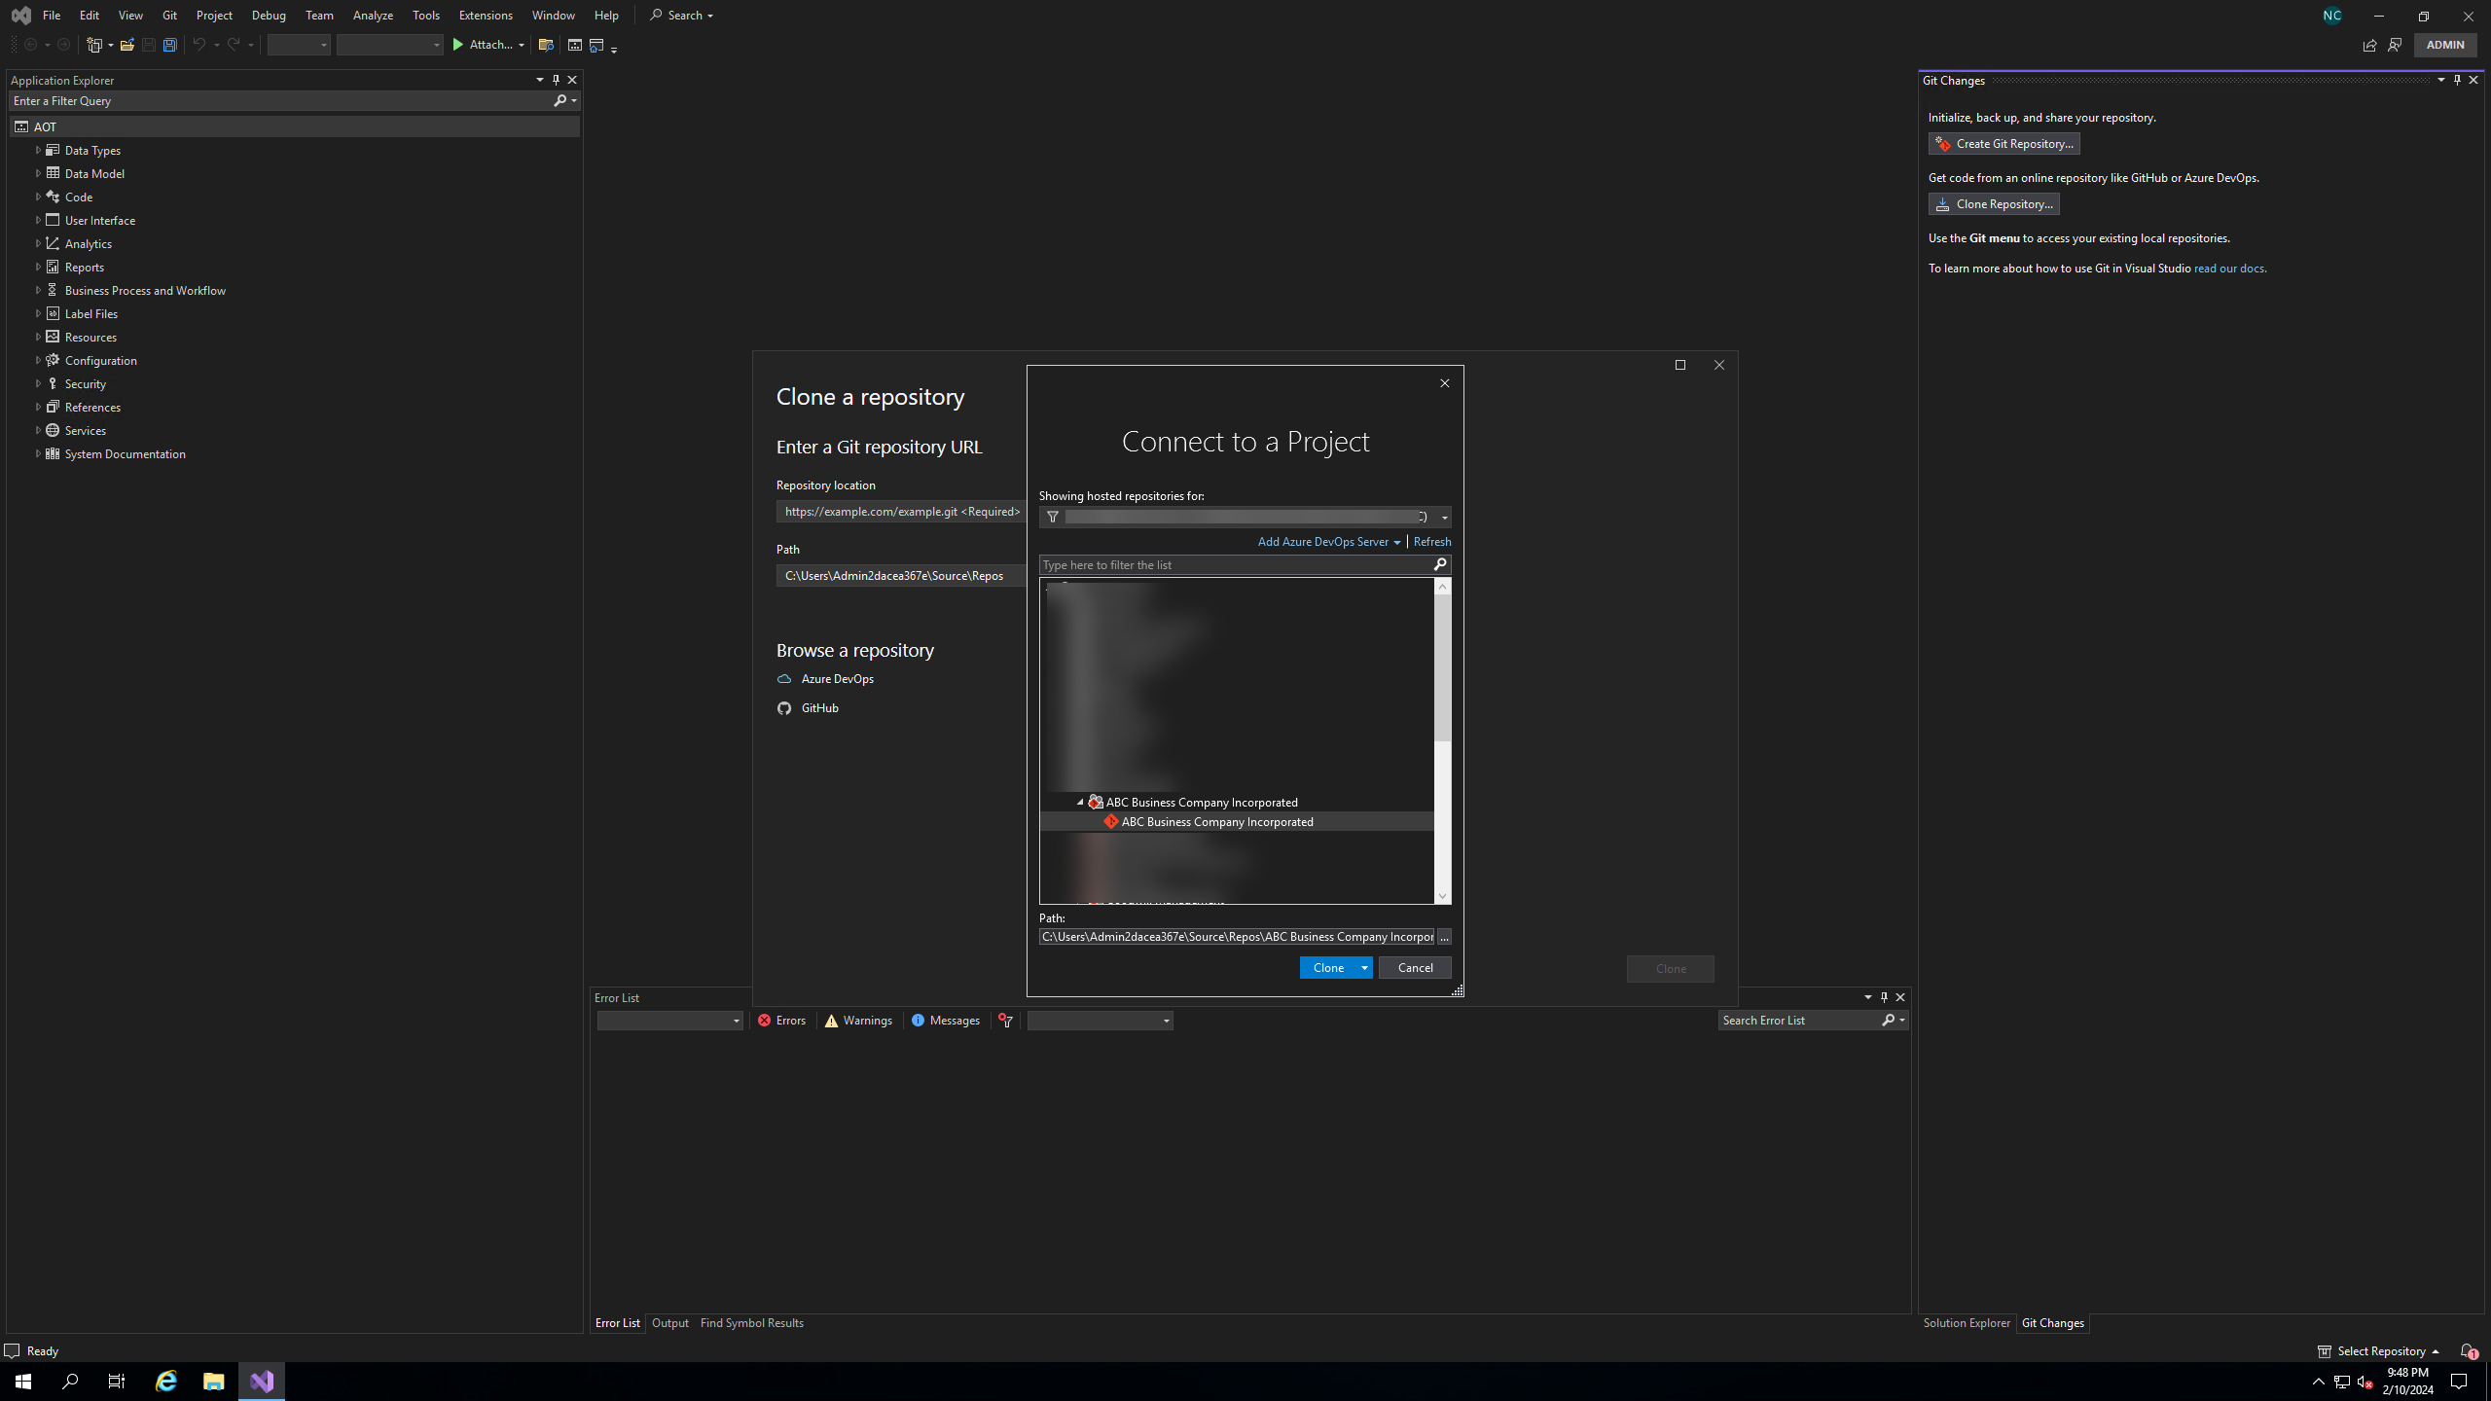Click the Open File toolbar icon

click(x=127, y=45)
